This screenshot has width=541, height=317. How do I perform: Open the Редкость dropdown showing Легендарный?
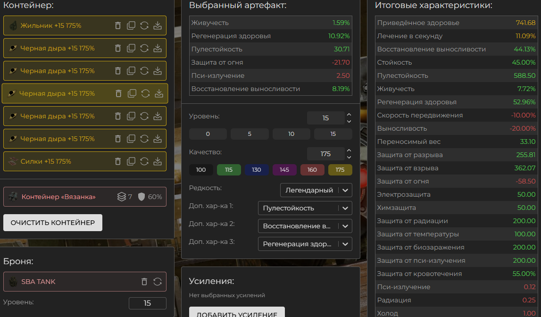click(316, 190)
